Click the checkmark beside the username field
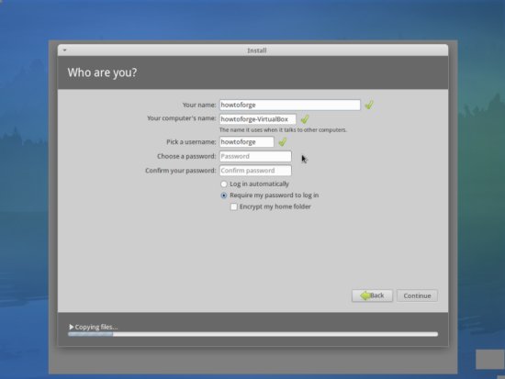The image size is (505, 379). 283,141
